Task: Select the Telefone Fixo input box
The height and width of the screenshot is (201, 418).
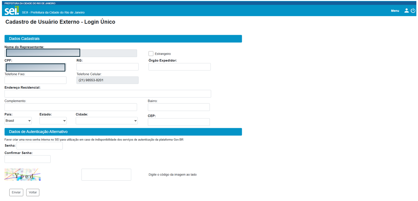Action: pyautogui.click(x=35, y=80)
